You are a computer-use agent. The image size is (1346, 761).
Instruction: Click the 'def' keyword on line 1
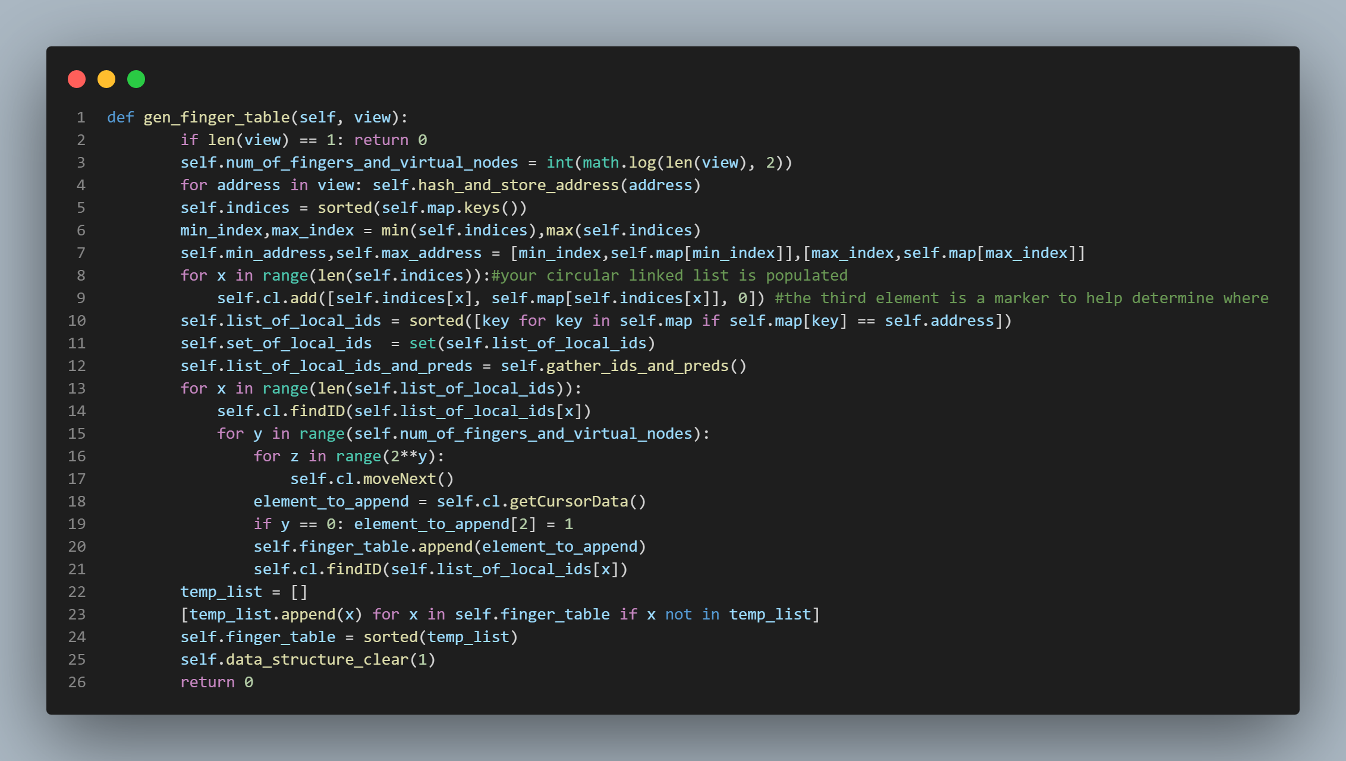(121, 117)
